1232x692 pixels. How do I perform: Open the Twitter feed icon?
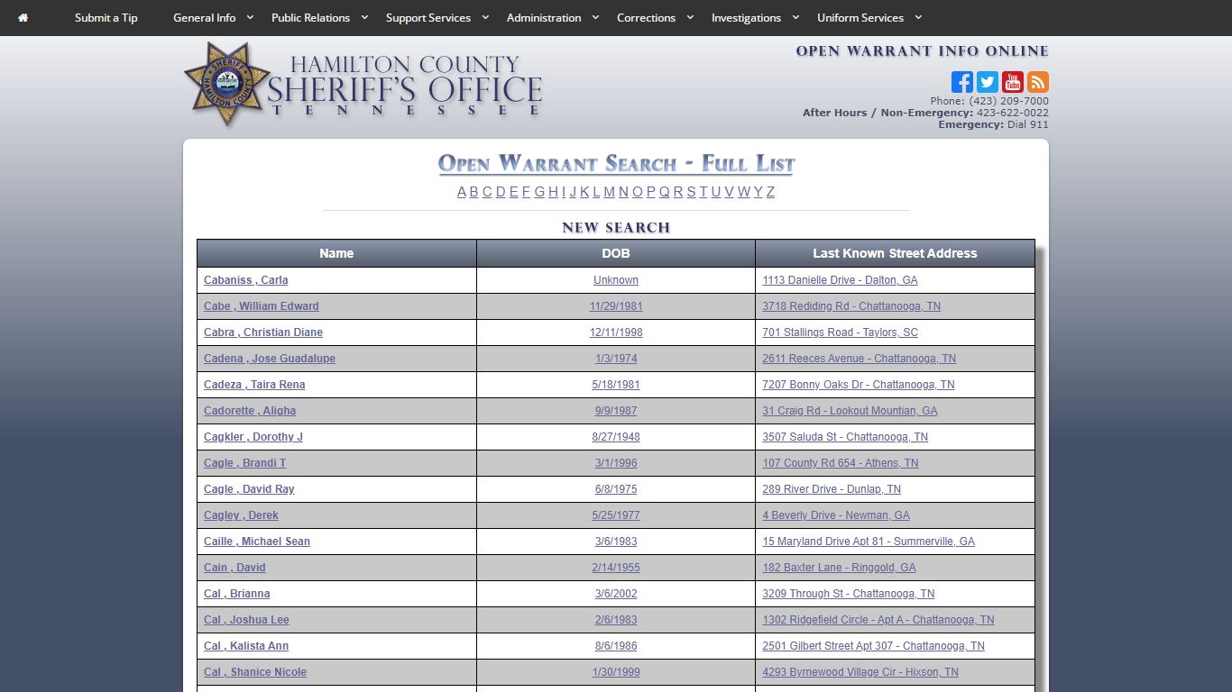pos(988,82)
